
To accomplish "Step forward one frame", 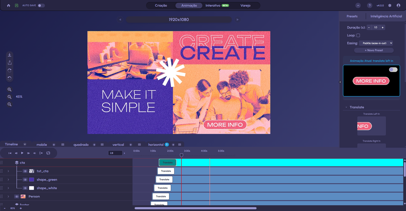I will coord(28,153).
